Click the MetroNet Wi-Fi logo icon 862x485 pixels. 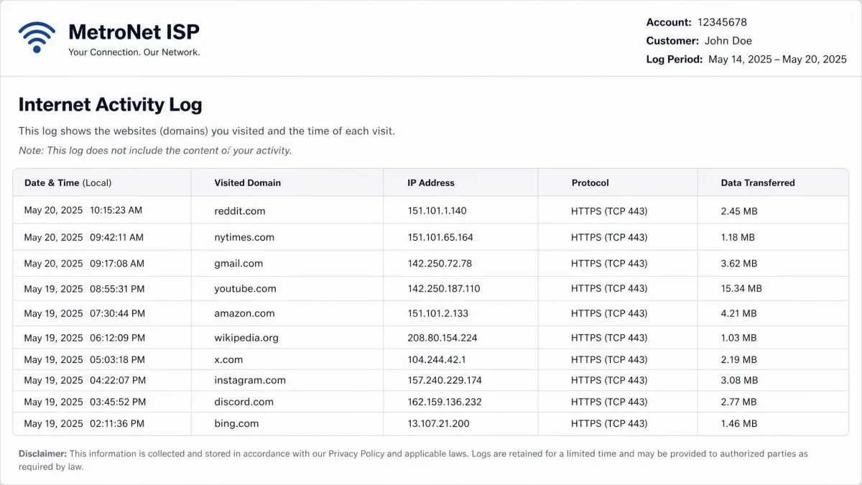coord(37,37)
